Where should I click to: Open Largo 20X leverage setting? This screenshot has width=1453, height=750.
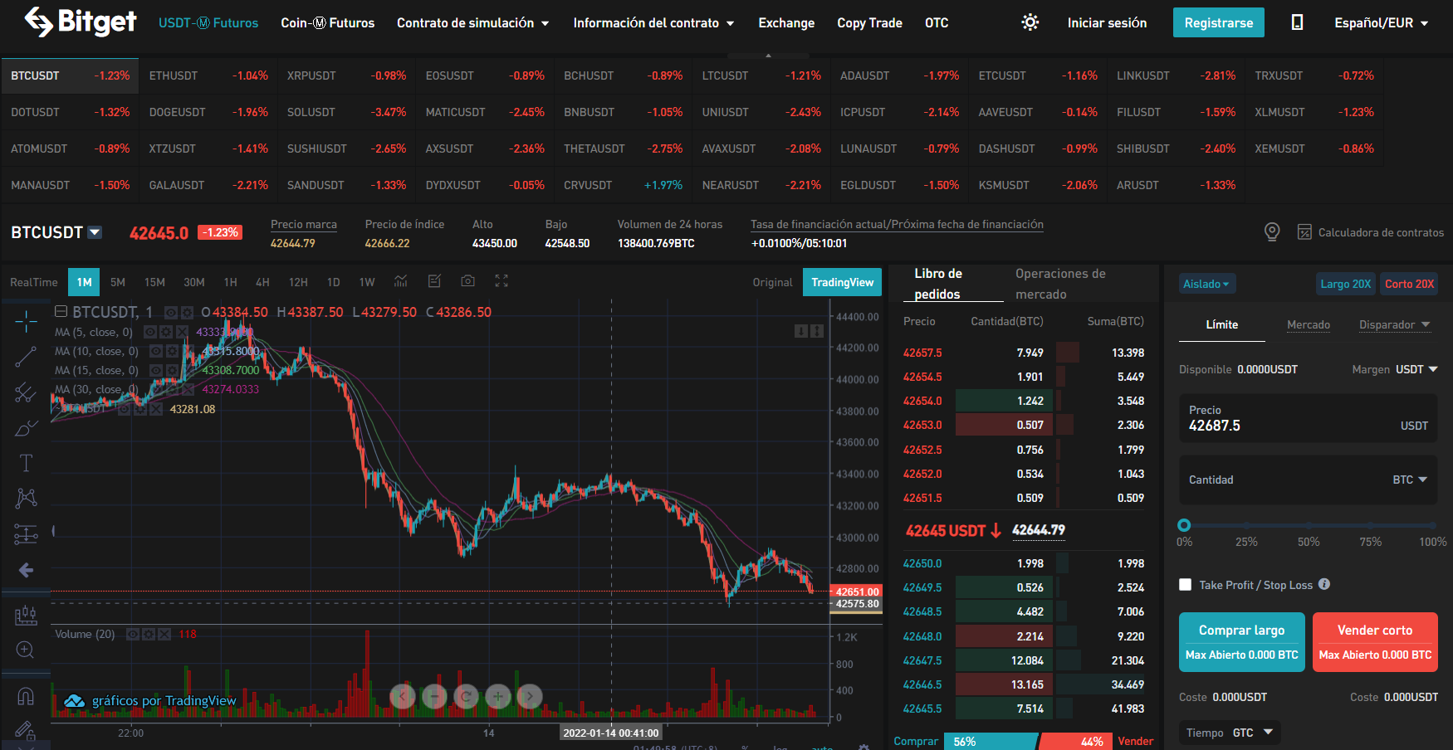[x=1345, y=284]
